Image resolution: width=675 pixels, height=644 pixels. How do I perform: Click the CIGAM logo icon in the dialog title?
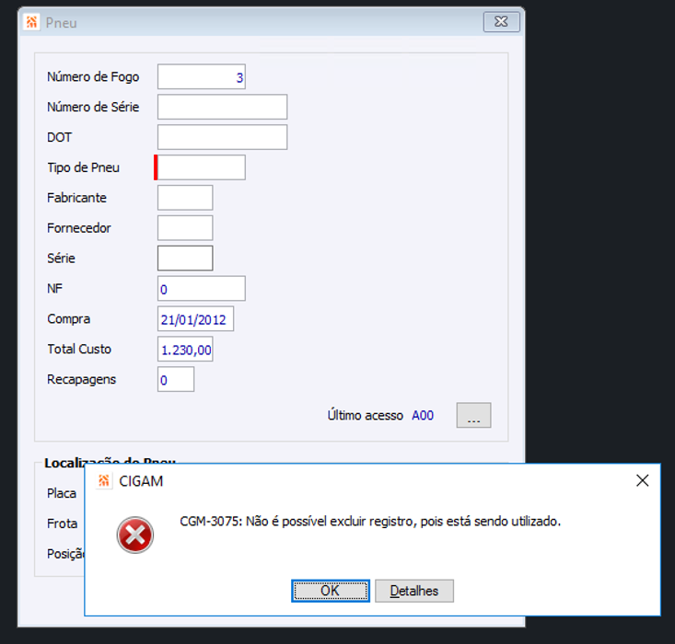pos(104,480)
